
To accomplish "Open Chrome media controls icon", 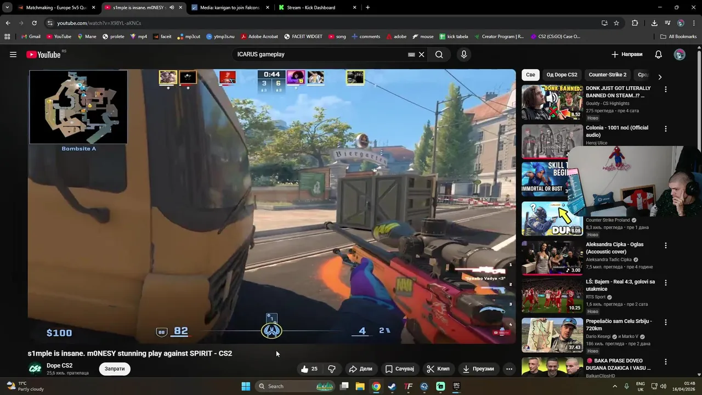I will point(667,23).
